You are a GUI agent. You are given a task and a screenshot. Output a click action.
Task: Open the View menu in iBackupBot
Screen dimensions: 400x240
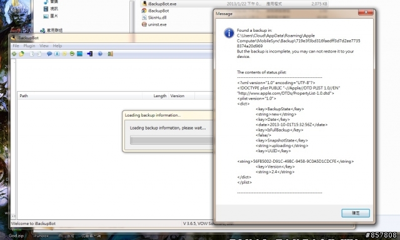click(44, 46)
